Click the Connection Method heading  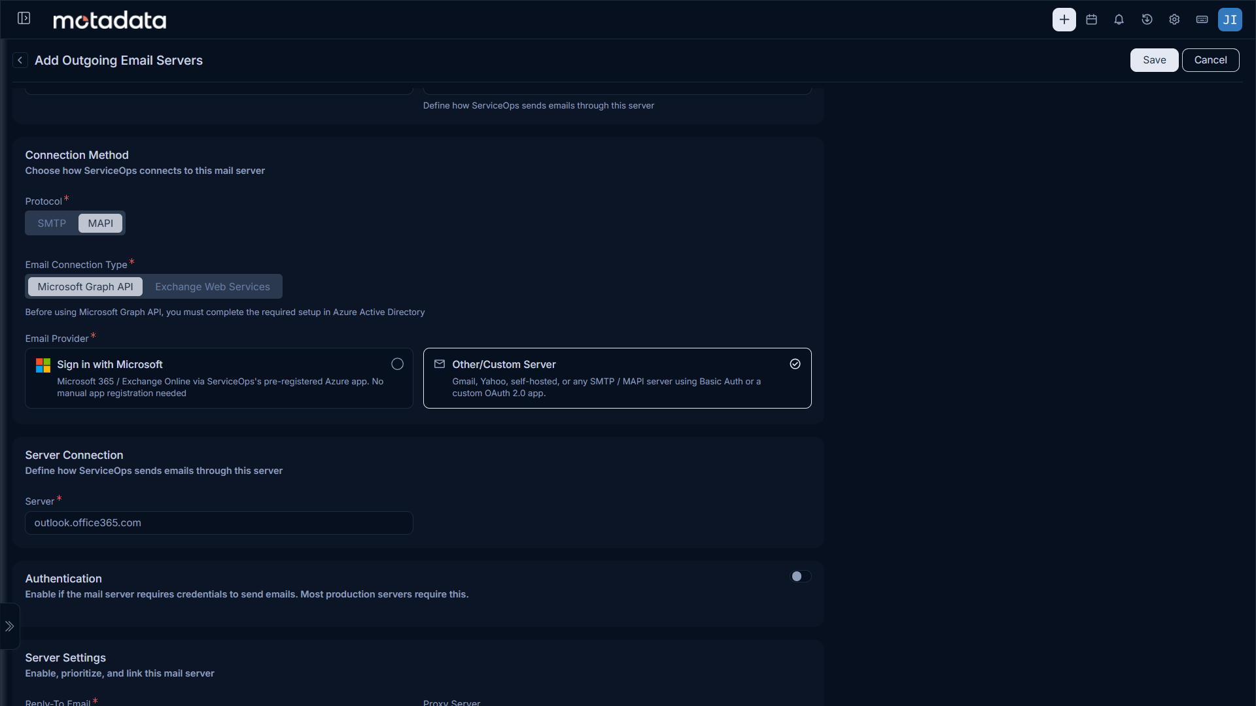(x=77, y=155)
